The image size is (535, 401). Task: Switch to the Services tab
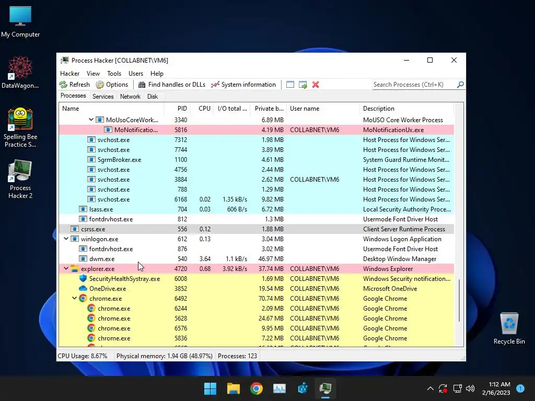[103, 97]
